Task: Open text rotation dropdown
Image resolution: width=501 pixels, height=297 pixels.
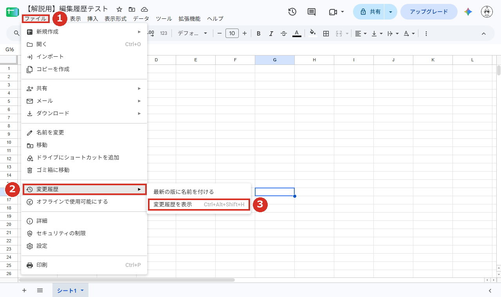Action: (409, 34)
